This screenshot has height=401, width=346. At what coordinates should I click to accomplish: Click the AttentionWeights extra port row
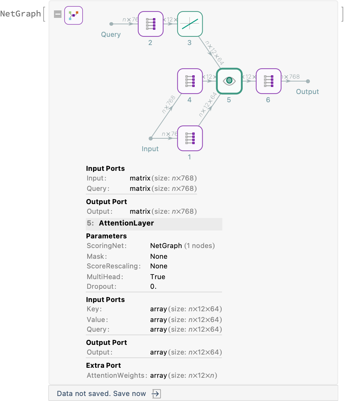tap(152, 376)
